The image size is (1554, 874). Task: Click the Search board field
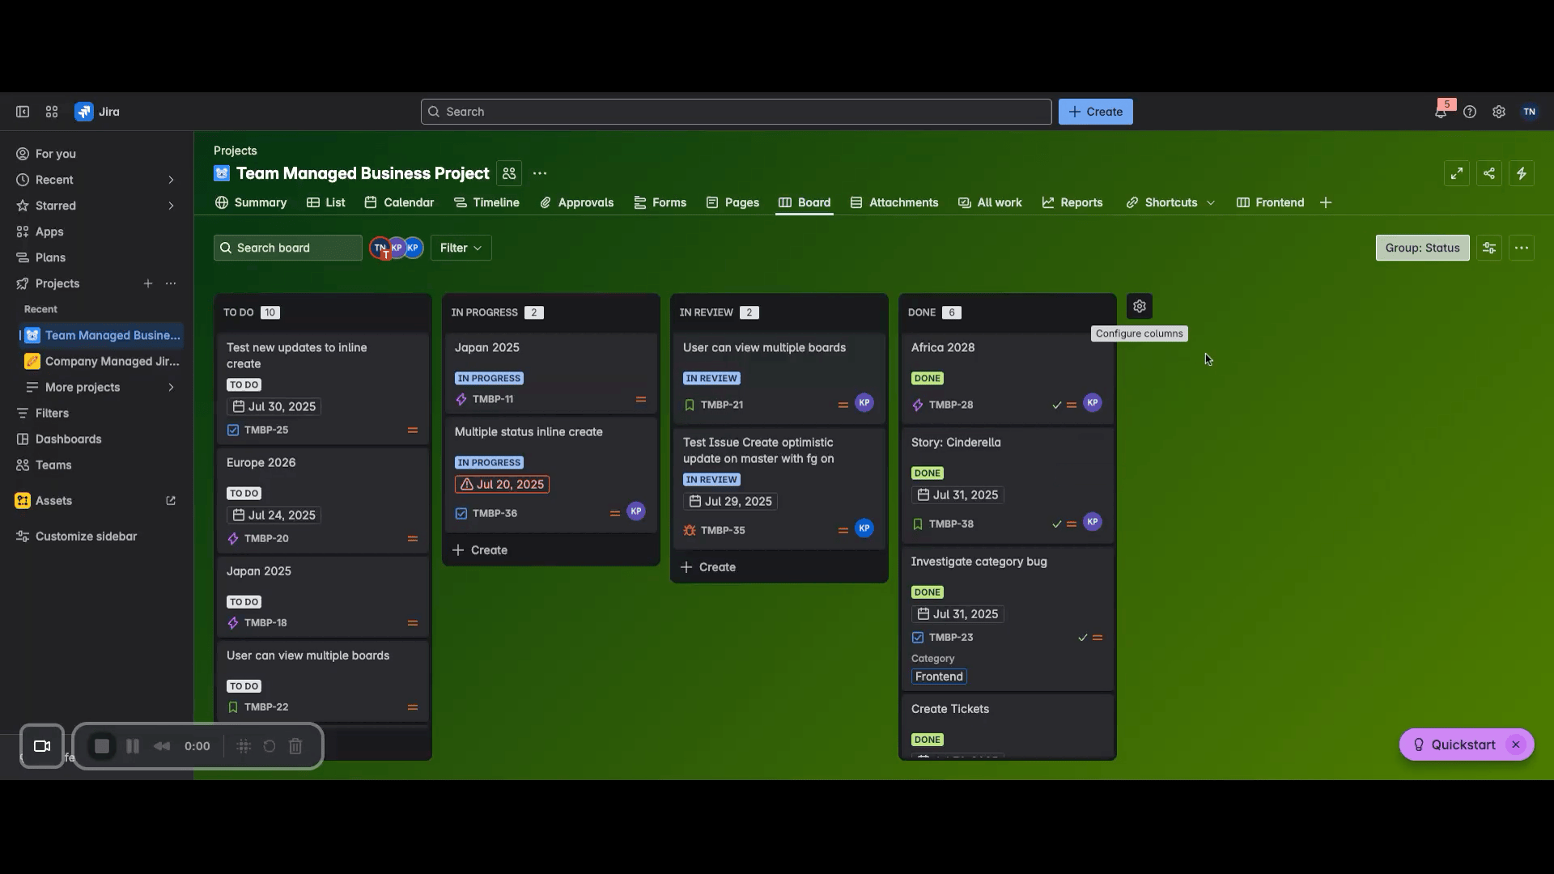(288, 248)
